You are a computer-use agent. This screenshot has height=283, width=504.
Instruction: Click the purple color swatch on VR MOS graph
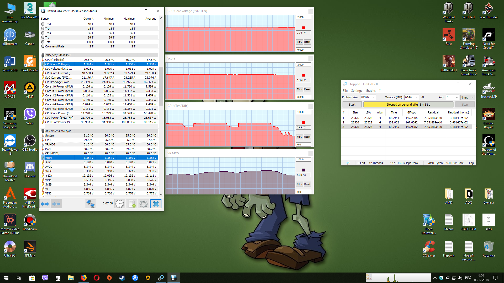point(303,170)
